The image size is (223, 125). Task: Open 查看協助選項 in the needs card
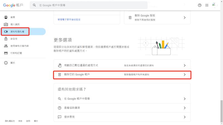pos(124,108)
